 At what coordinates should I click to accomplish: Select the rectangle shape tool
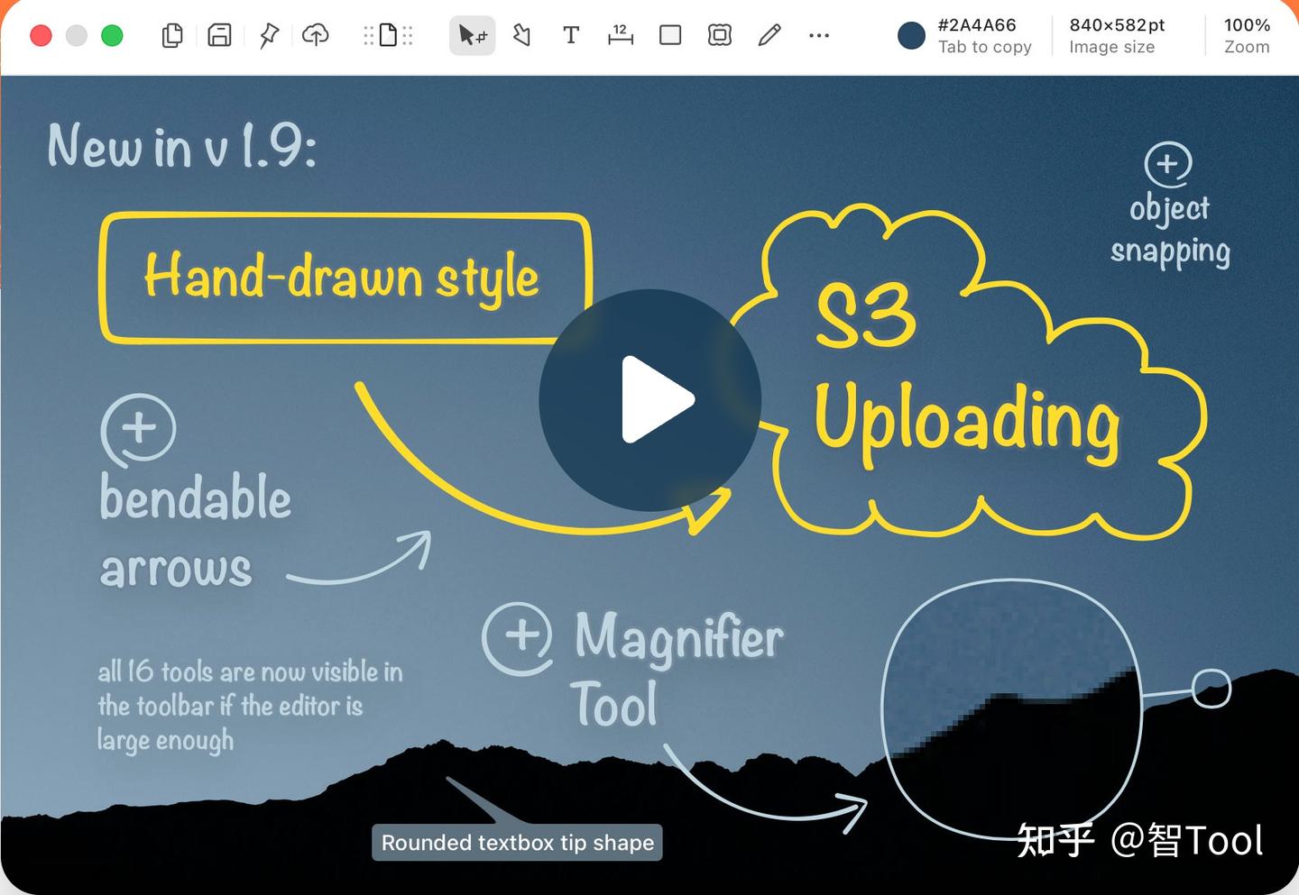click(670, 35)
